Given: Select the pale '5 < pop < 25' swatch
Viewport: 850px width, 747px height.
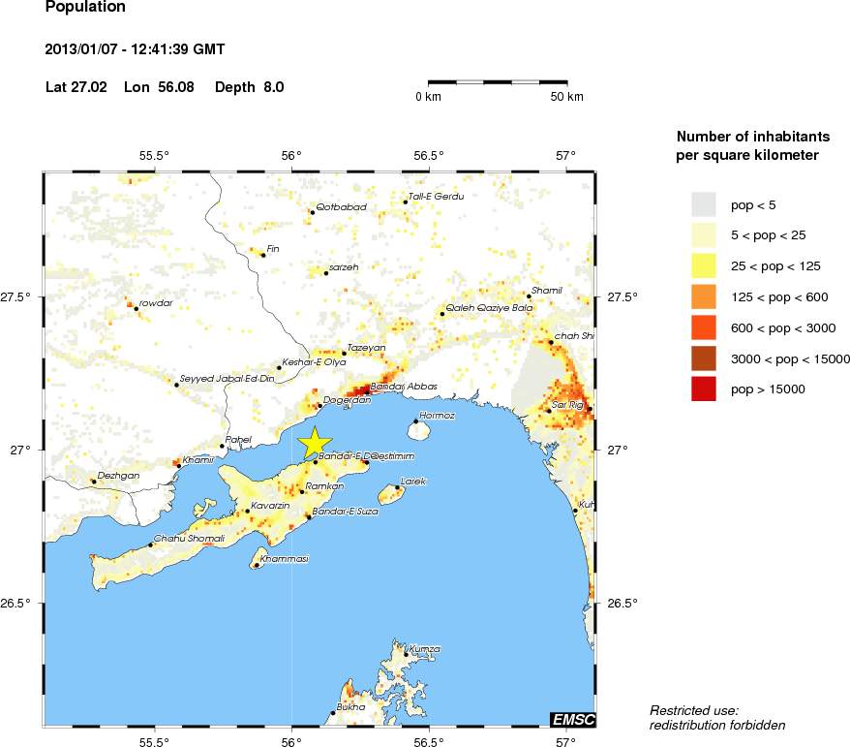Looking at the screenshot, I should (x=704, y=235).
